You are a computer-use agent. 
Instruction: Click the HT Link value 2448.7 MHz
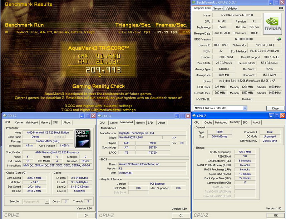pyautogui.click(x=34, y=191)
